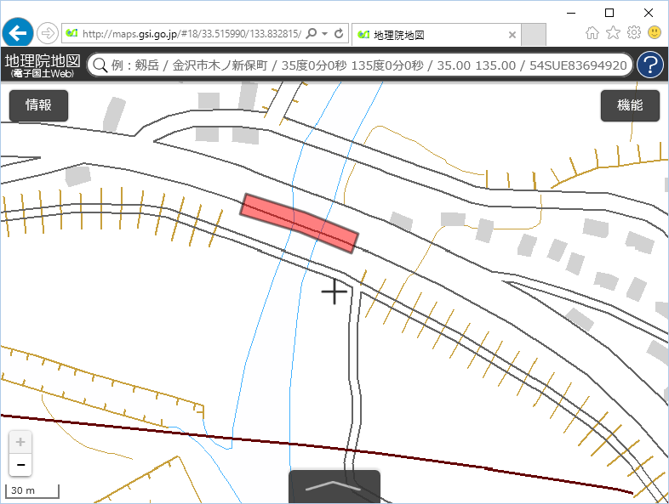669x504 pixels.
Task: Refresh the page with reload icon
Action: (339, 33)
